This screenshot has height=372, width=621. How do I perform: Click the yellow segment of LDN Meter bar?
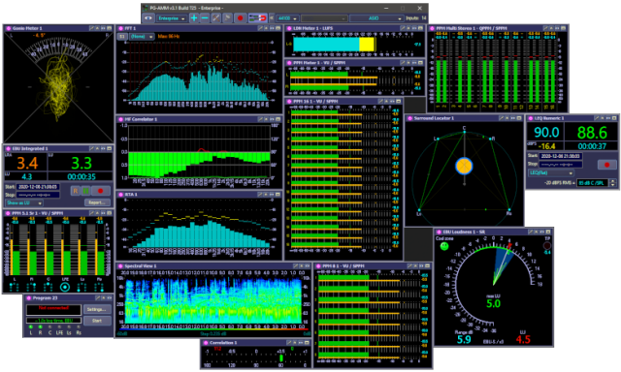(367, 45)
